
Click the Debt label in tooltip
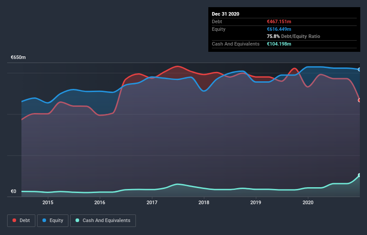tap(217, 21)
